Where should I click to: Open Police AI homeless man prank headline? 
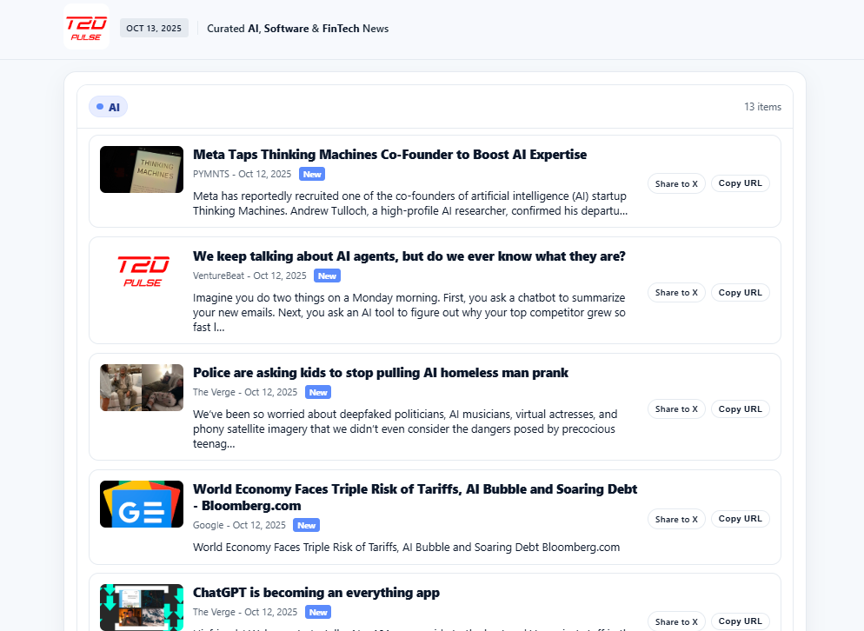coord(380,373)
